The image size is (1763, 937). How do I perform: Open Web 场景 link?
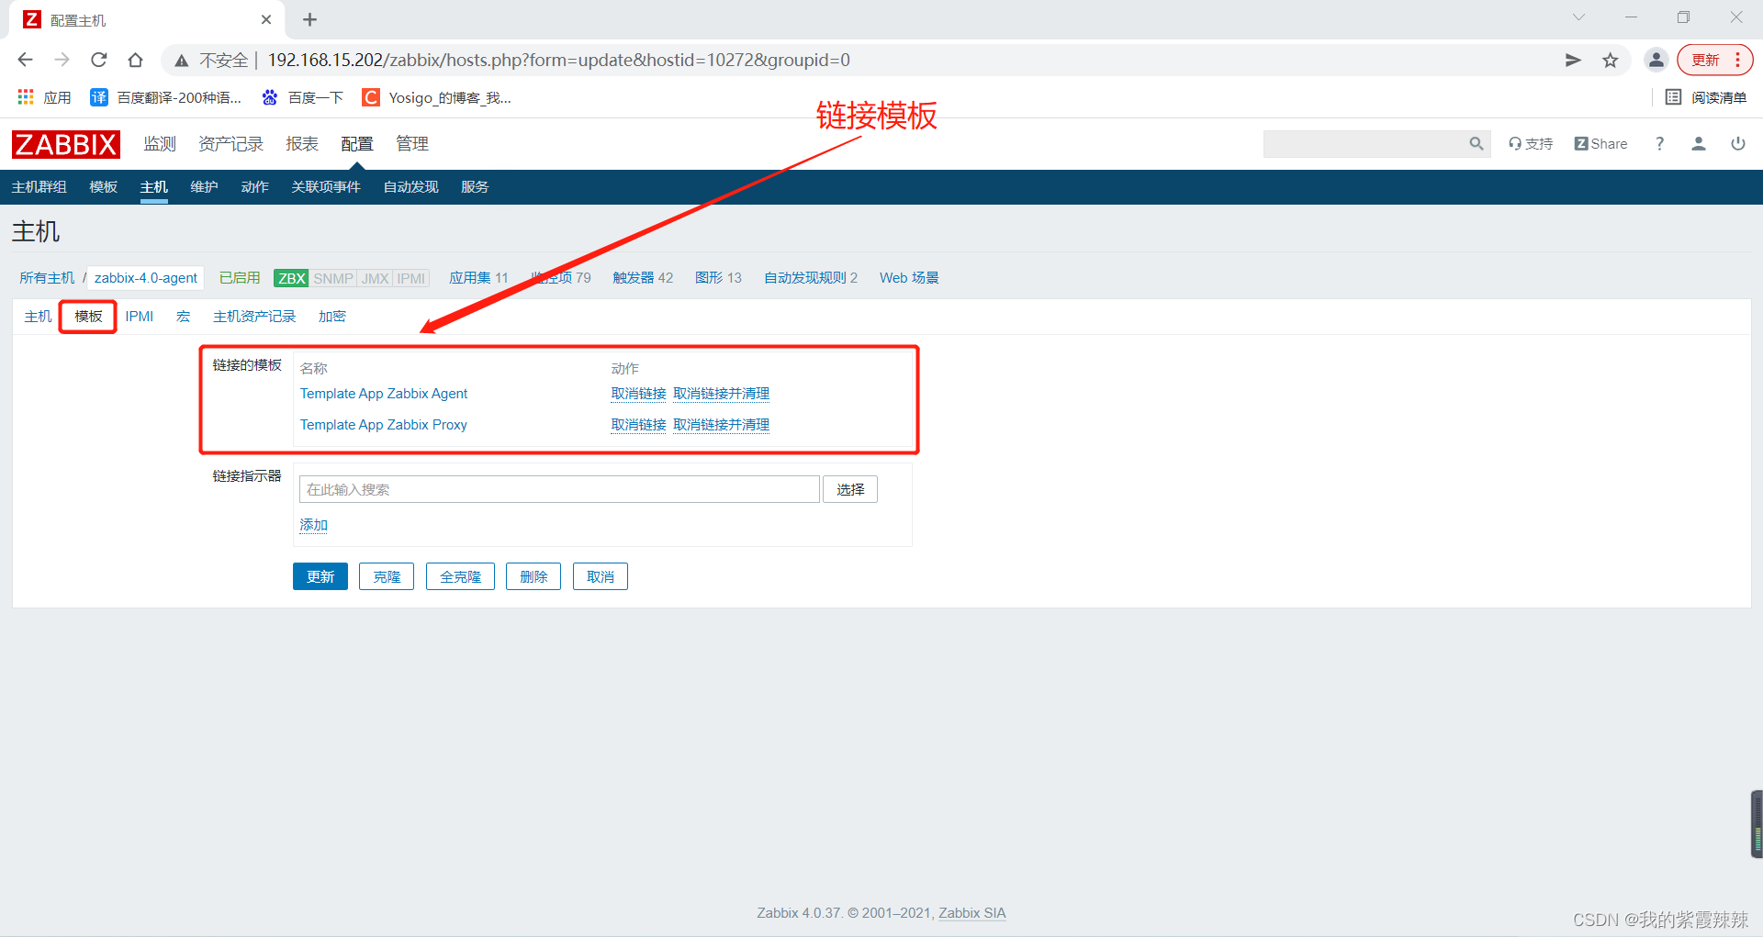pos(909,278)
